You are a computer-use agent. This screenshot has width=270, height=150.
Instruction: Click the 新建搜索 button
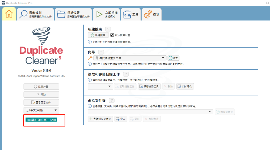coord(98,35)
